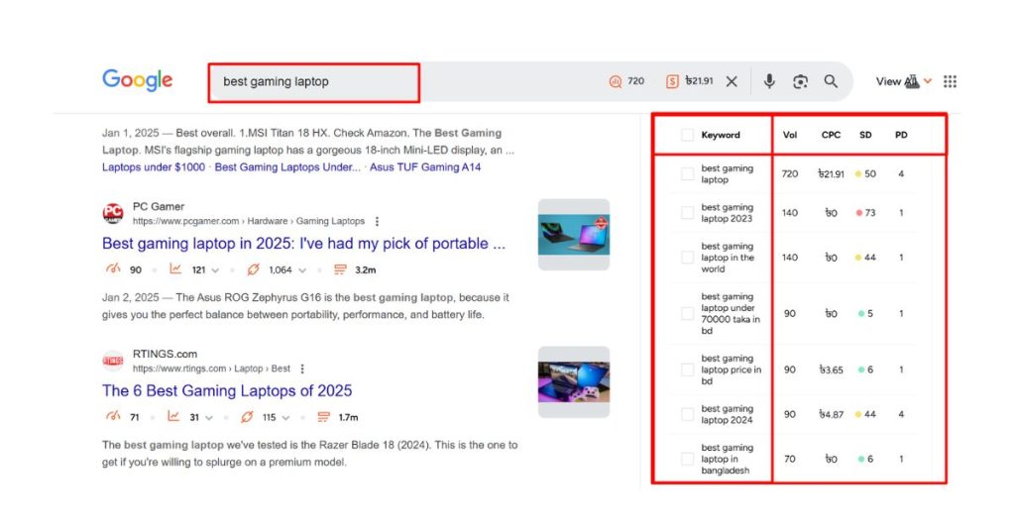This screenshot has height=531, width=1015.
Task: Expand the 1,064 backlinks chevron
Action: (x=302, y=269)
